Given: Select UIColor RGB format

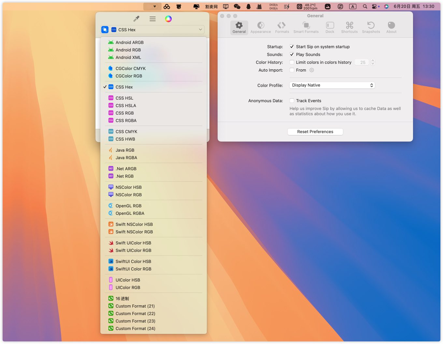Looking at the screenshot, I should [x=154, y=287].
